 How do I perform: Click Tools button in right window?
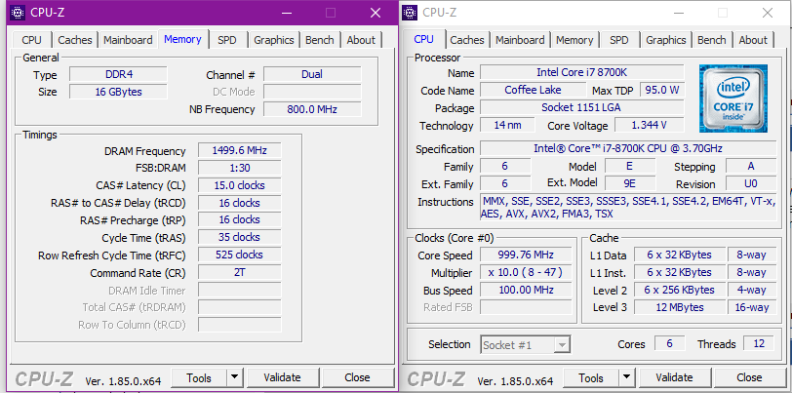pos(591,377)
